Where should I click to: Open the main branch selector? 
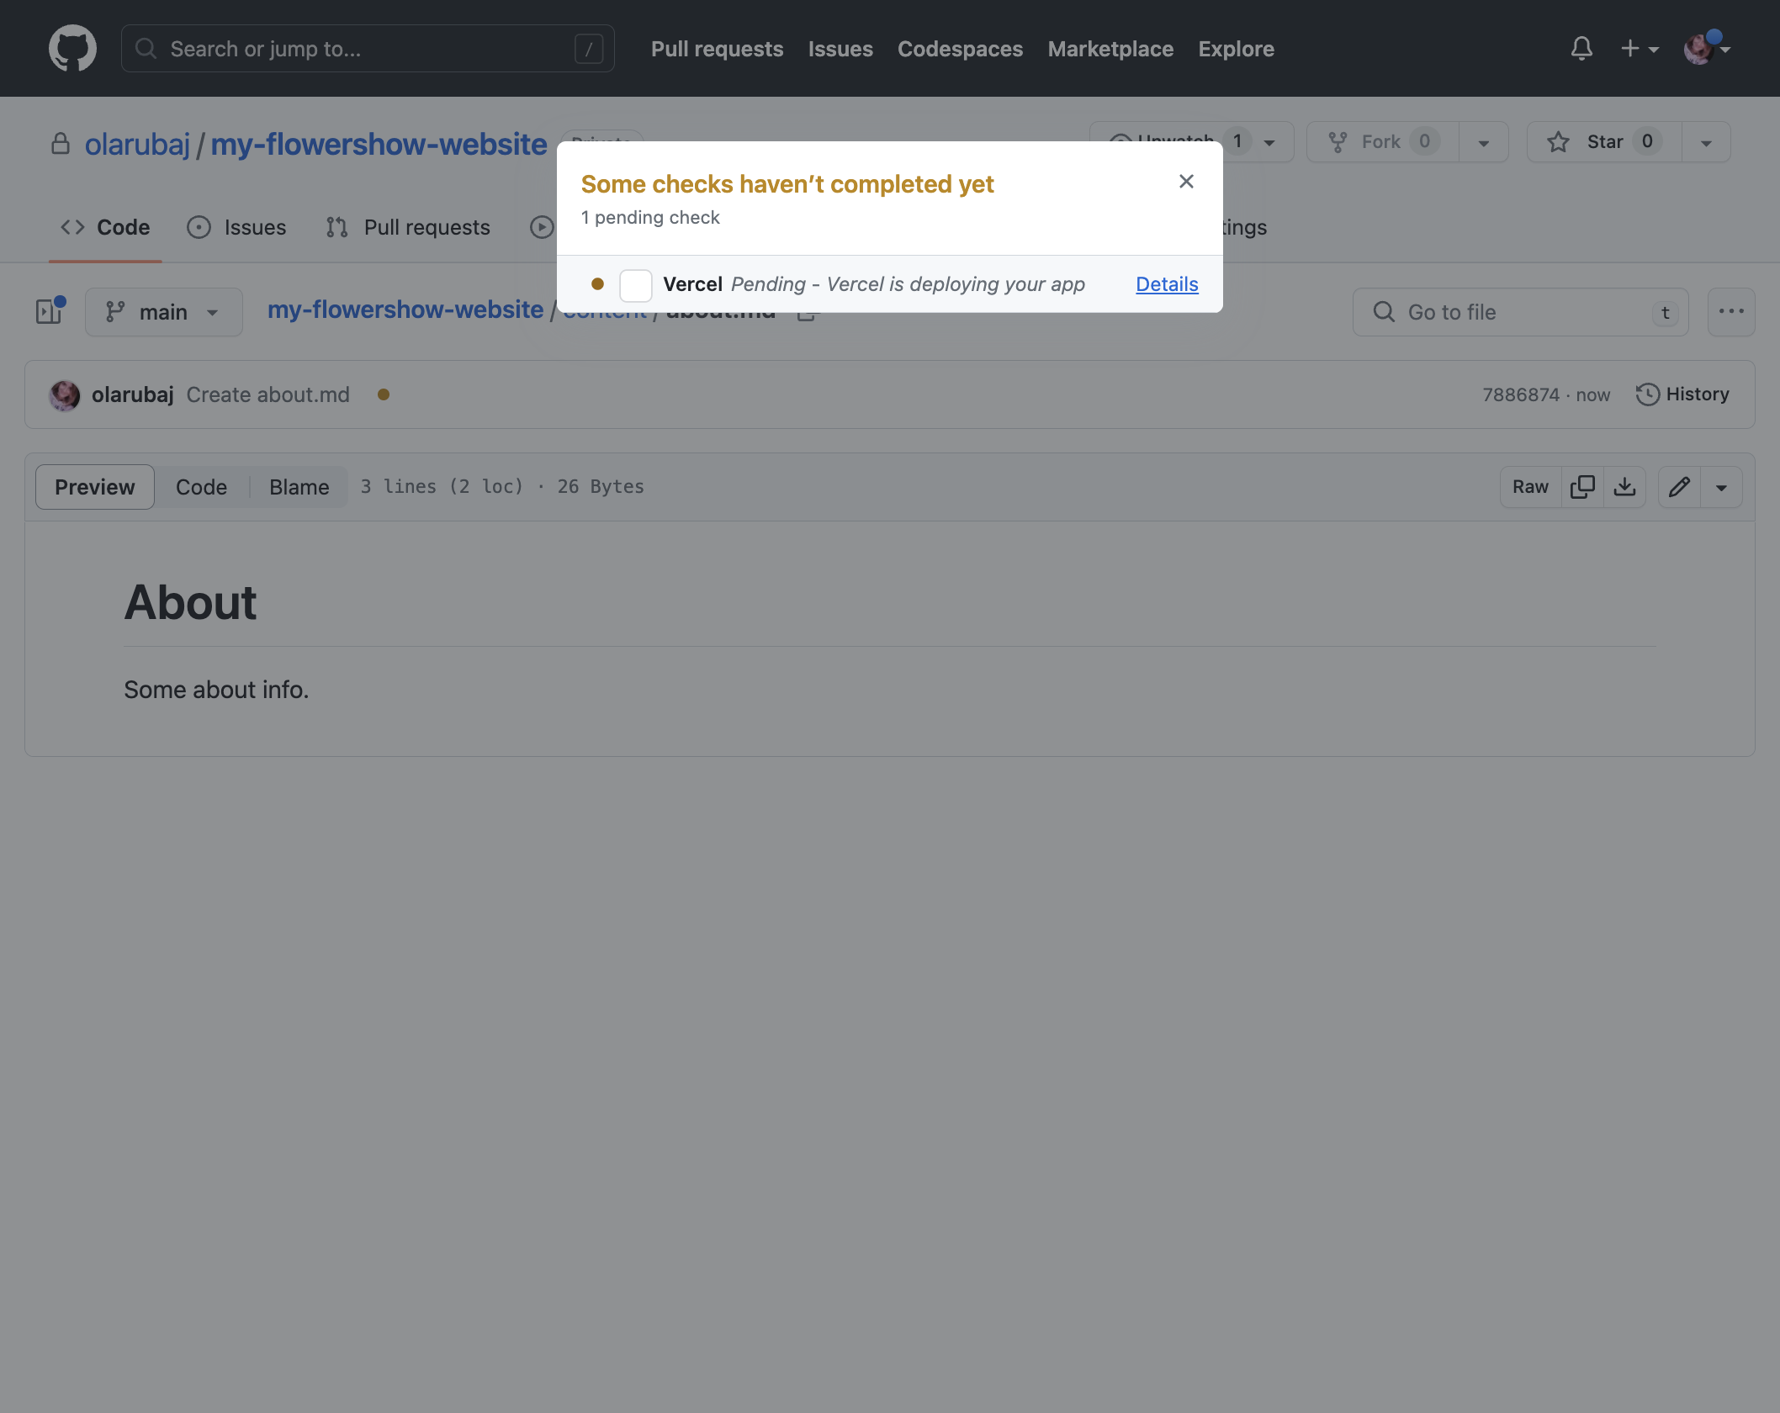pyautogui.click(x=164, y=312)
